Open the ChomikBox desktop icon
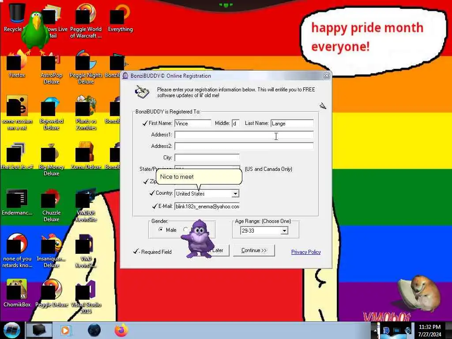The width and height of the screenshot is (452, 339). tap(17, 294)
